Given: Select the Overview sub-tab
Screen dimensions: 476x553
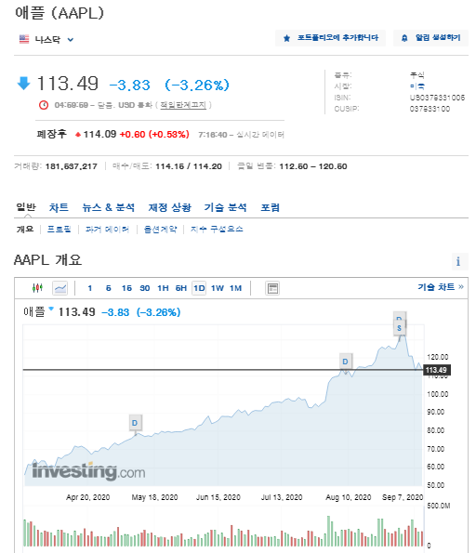Looking at the screenshot, I should (x=25, y=230).
